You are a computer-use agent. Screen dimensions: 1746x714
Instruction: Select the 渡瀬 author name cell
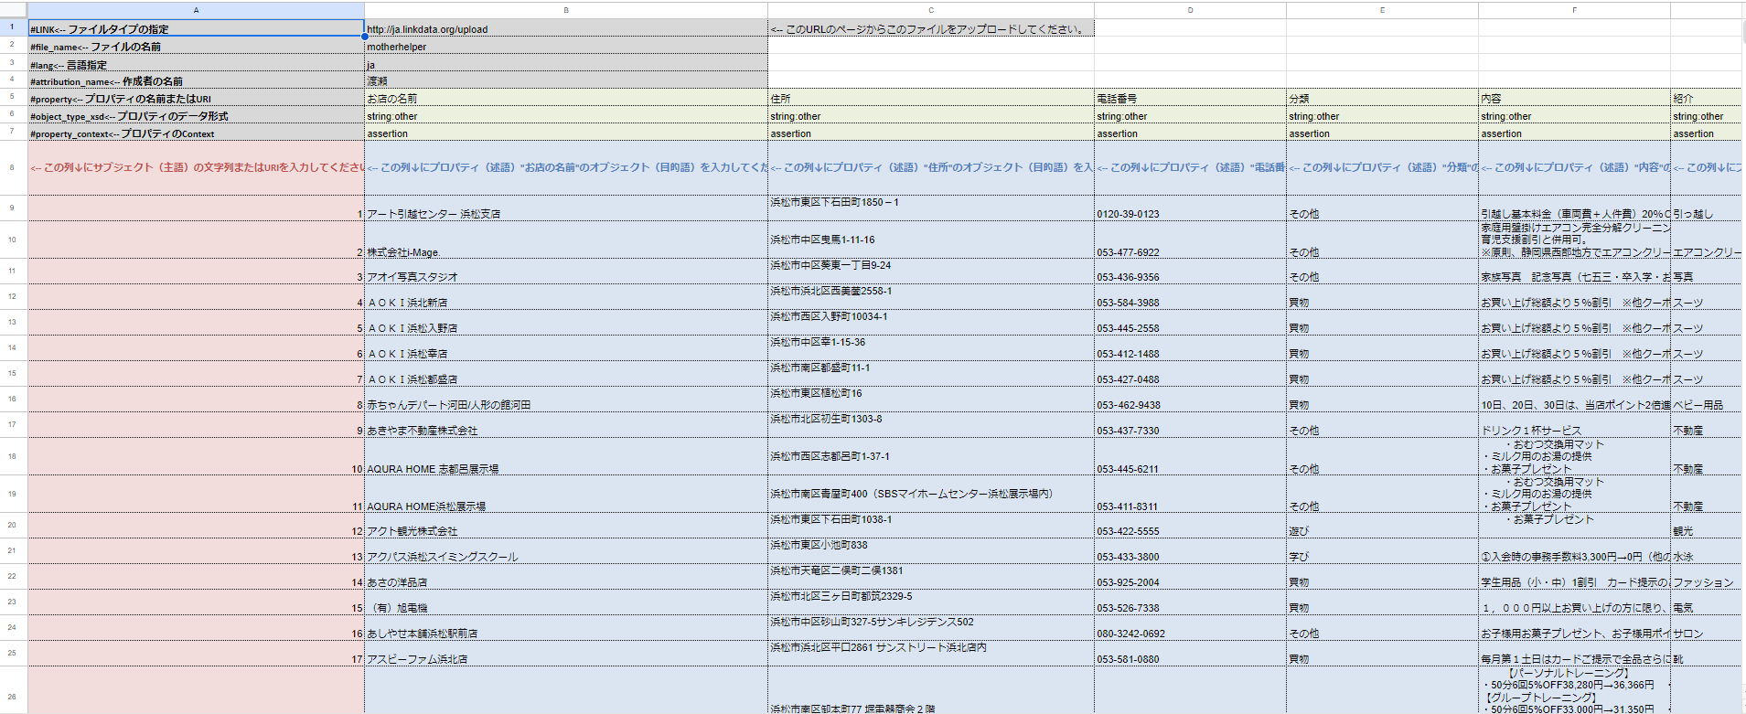(x=566, y=80)
